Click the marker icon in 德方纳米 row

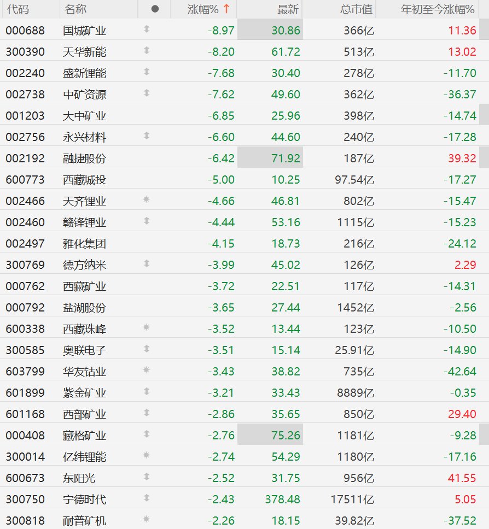147,263
